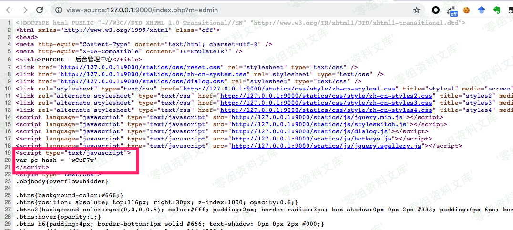The width and height of the screenshot is (513, 230).
Task: Open the Evernote elephant extension
Action: [x=498, y=10]
